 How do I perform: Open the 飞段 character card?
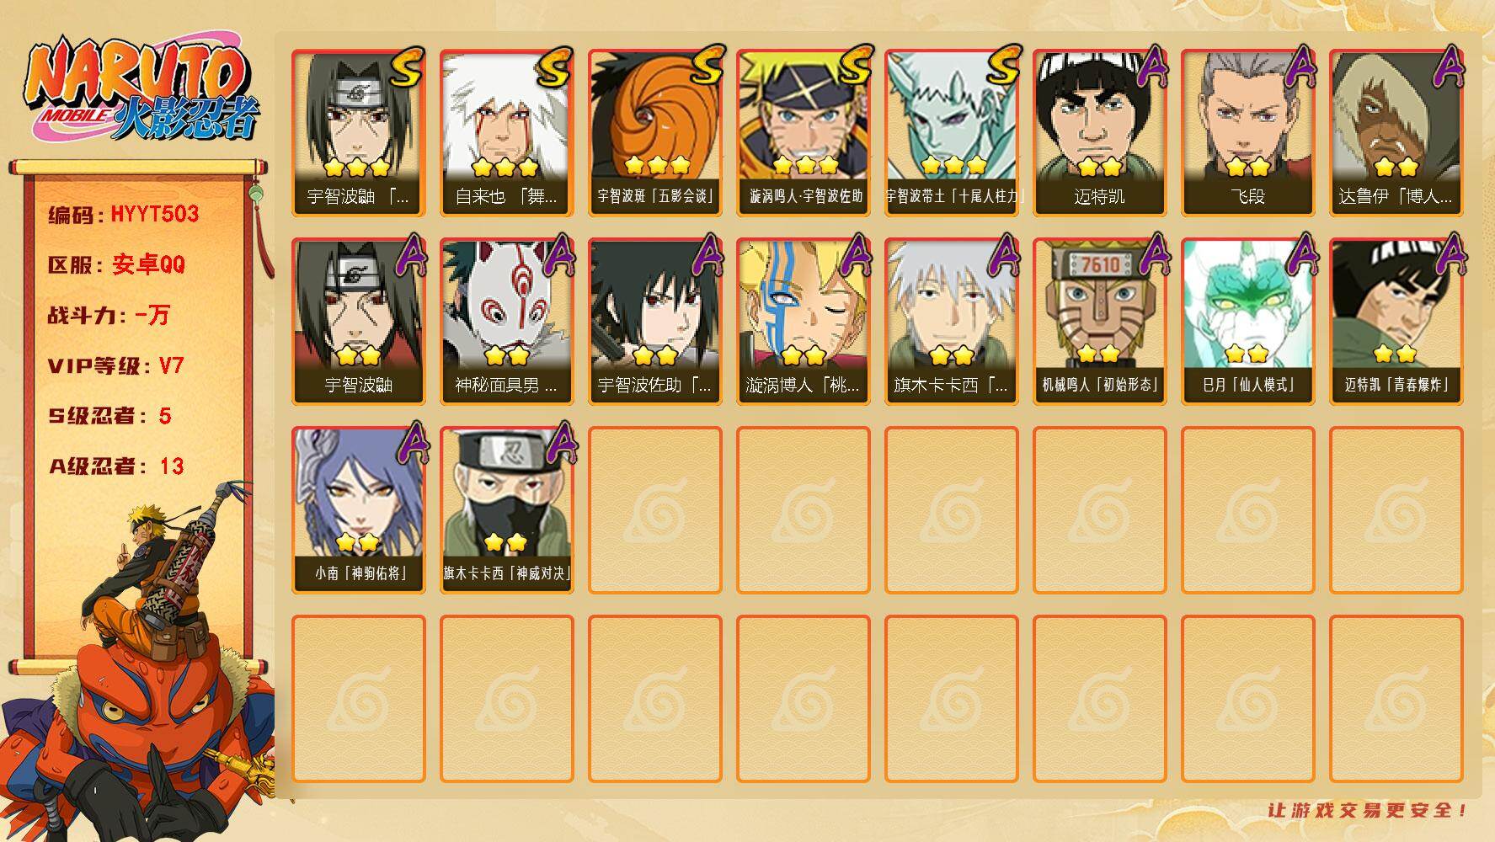coord(1247,133)
